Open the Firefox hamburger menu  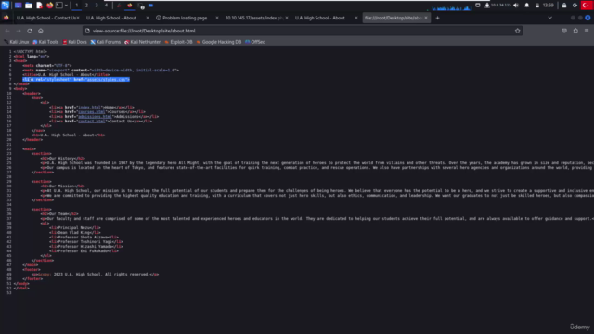click(x=587, y=31)
